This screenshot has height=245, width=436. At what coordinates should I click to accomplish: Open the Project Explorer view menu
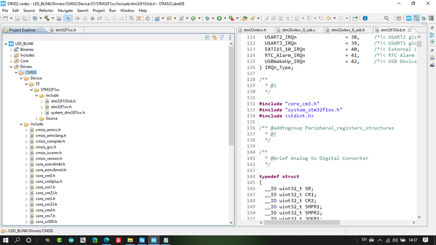coord(230,37)
